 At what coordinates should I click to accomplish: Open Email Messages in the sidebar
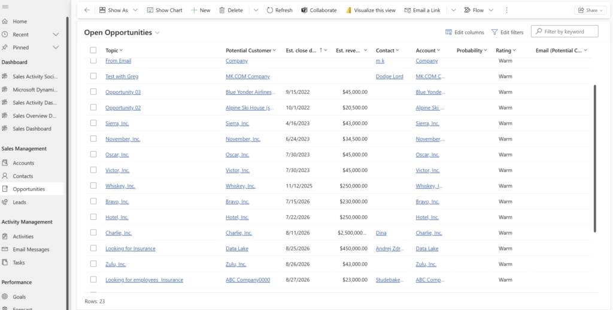(31, 250)
